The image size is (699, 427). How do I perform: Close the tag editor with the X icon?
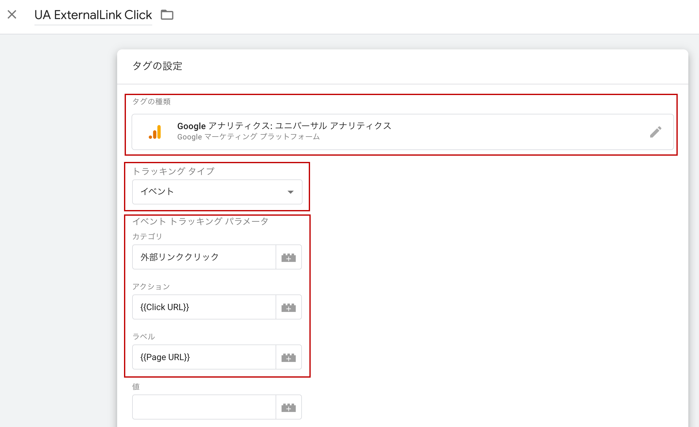(x=12, y=14)
